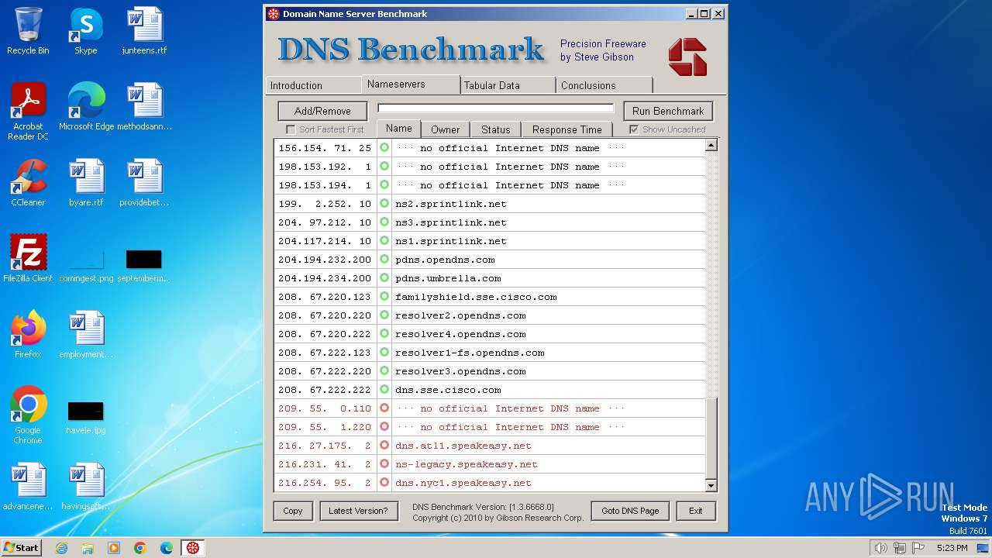Screen dimensions: 992x558
Task: Select IP 198.153.192.1 entry
Action: 325,167
